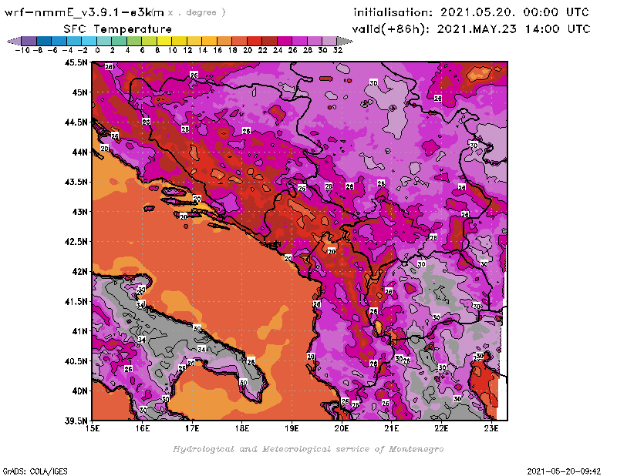
Task: Click the 44.5N latitude label
Action: tap(76, 122)
